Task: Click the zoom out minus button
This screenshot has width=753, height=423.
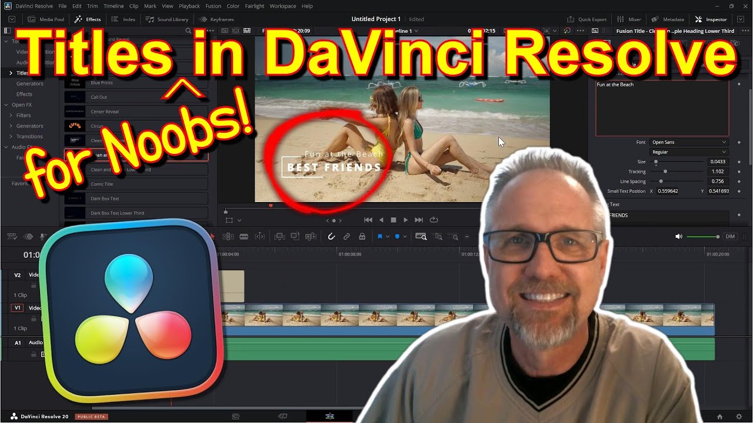Action: pos(467,237)
